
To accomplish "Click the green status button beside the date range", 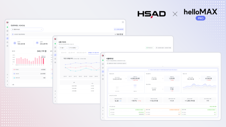I will click(x=149, y=48).
